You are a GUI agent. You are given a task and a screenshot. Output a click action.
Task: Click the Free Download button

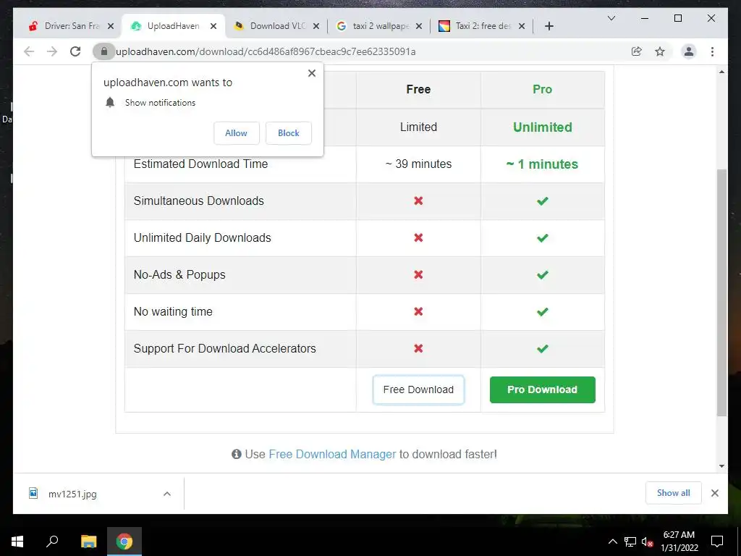click(x=418, y=389)
